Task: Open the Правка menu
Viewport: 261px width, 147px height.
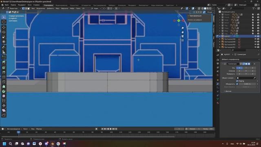Action: 13,5
